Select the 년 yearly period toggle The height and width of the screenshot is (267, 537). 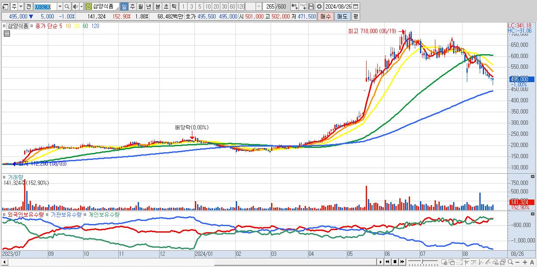click(148, 6)
